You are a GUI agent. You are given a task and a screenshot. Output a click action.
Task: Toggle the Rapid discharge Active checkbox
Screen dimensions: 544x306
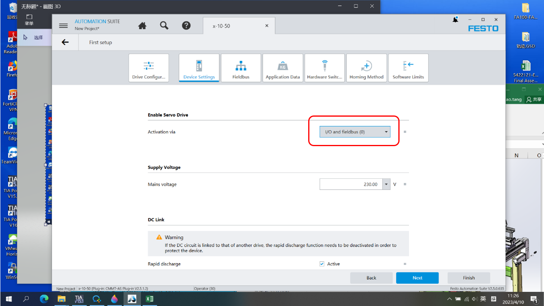pos(322,264)
